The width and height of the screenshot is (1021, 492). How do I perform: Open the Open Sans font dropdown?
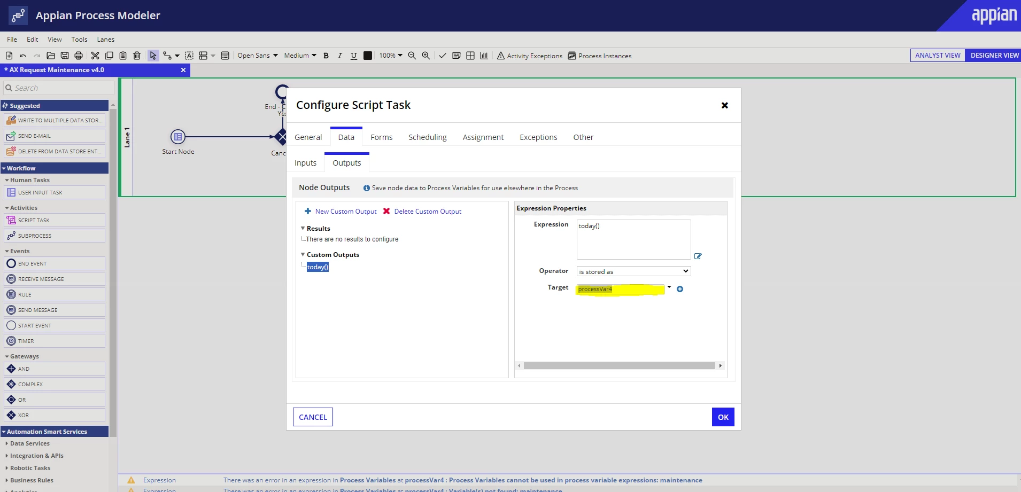[x=258, y=56]
